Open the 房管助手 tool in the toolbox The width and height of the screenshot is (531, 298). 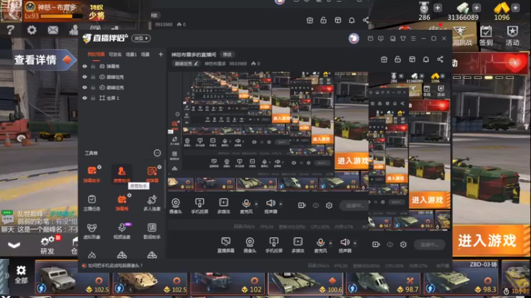[x=121, y=174]
